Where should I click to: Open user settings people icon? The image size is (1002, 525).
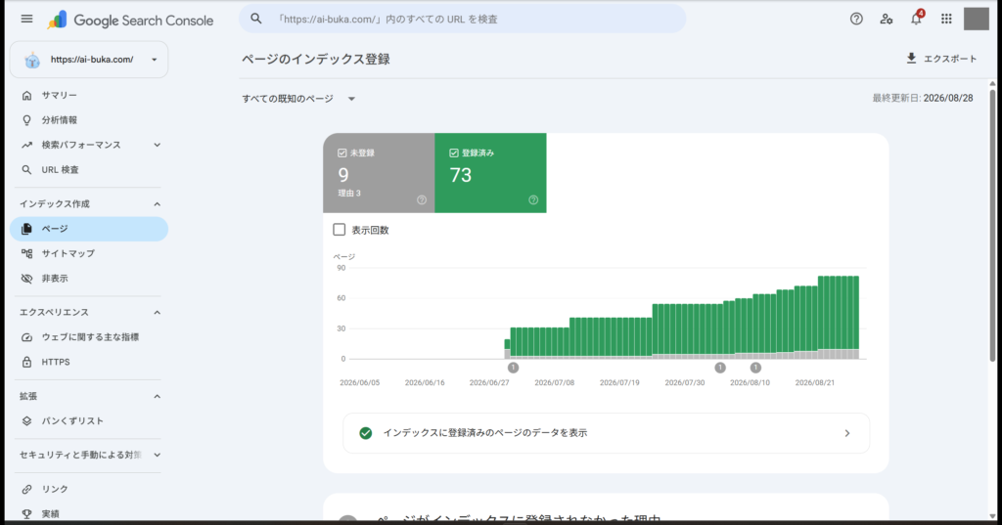pyautogui.click(x=887, y=20)
